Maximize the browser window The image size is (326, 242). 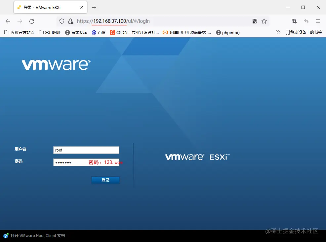pos(303,7)
